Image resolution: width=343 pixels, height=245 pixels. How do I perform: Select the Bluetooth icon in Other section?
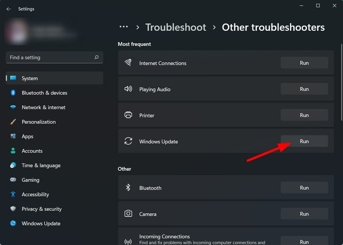(128, 188)
